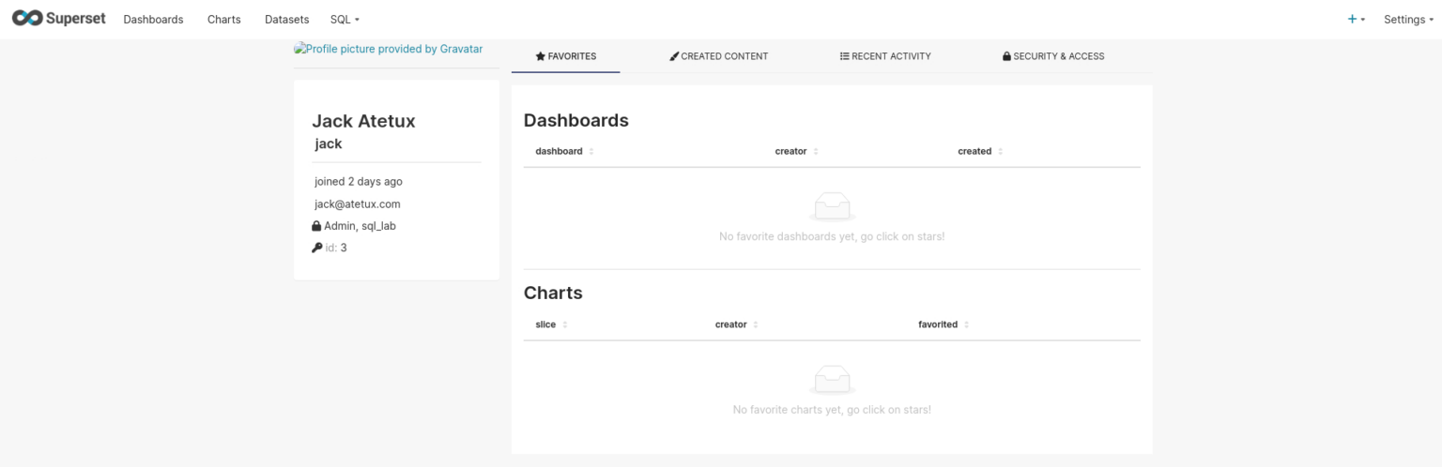Click the Gravatar profile picture
This screenshot has width=1442, height=467.
click(389, 49)
